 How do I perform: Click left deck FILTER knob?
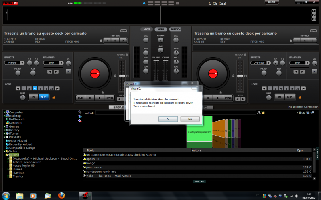[18, 73]
